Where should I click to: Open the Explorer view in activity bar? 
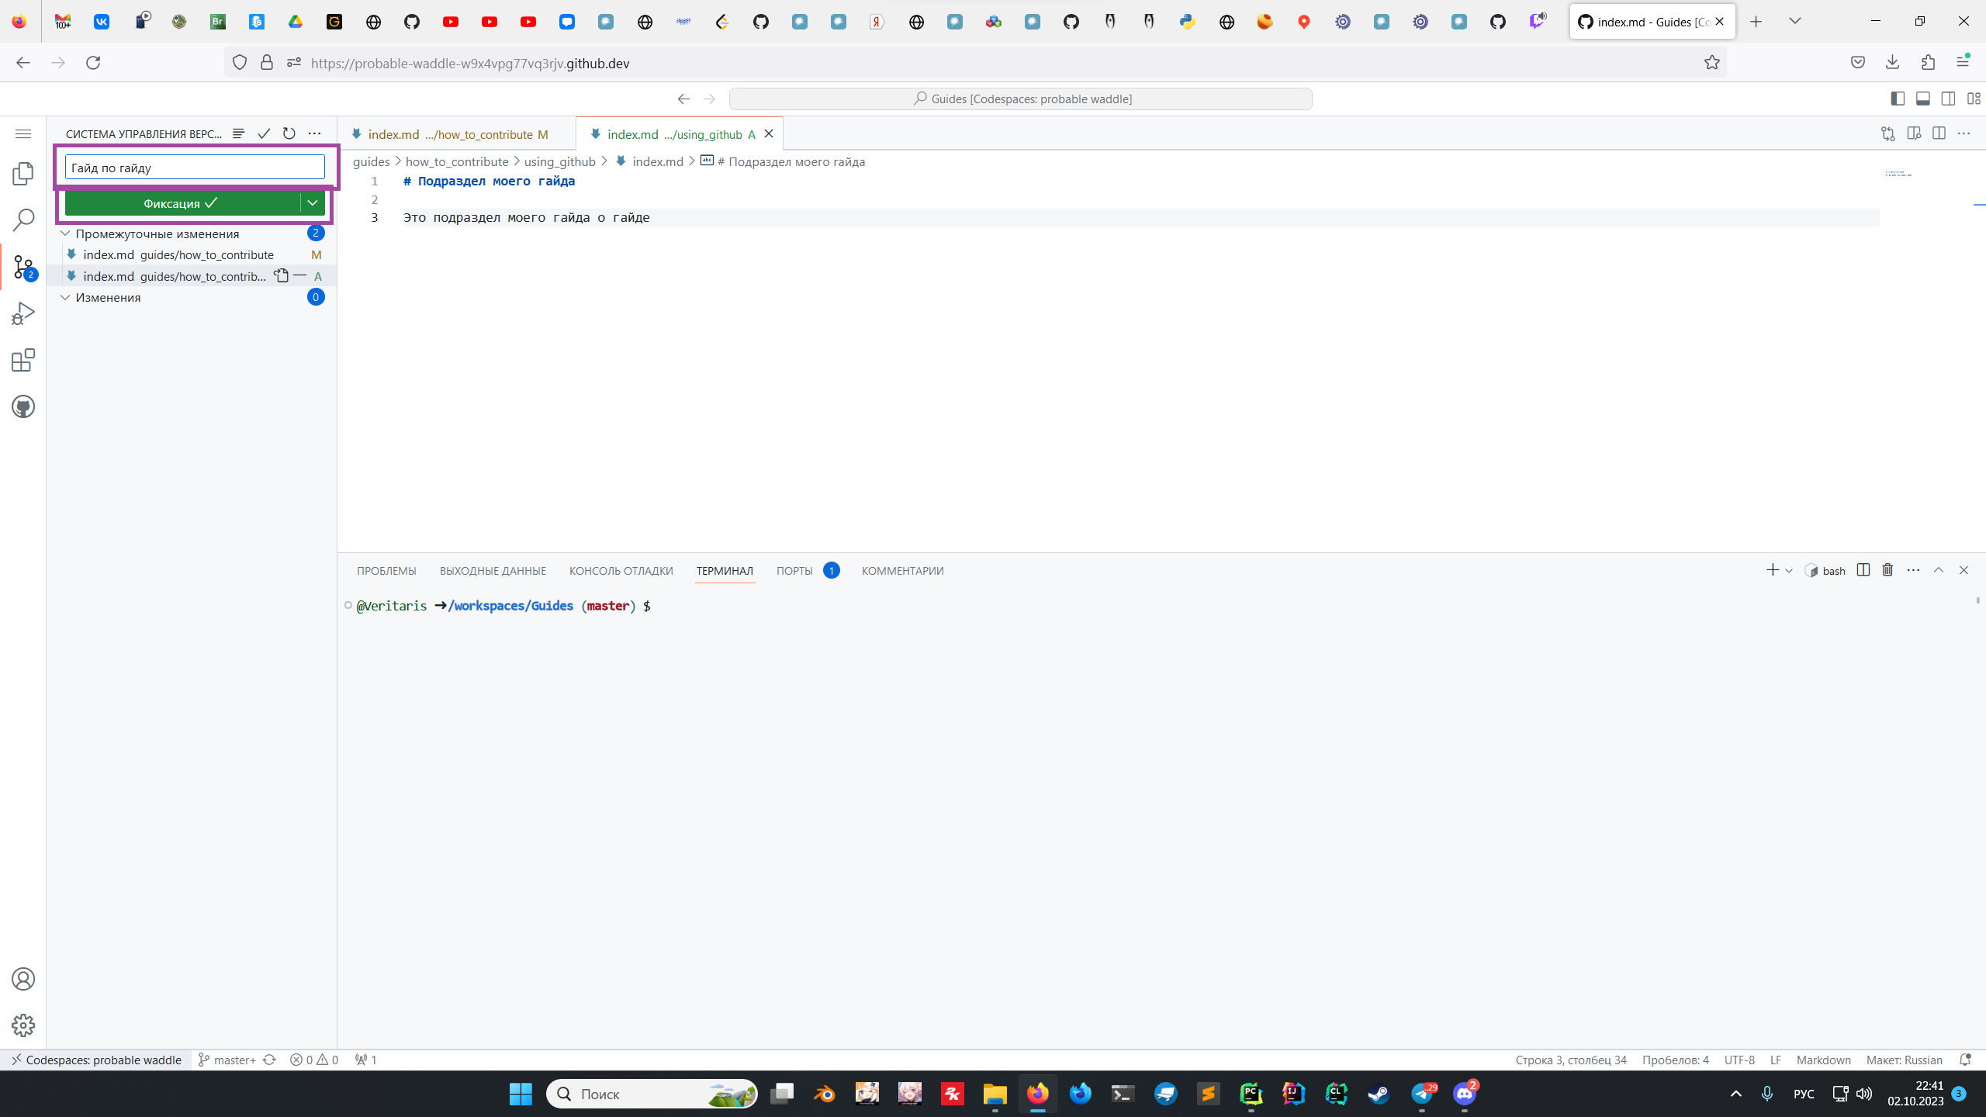click(23, 174)
